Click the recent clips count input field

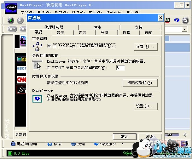[x=120, y=68]
